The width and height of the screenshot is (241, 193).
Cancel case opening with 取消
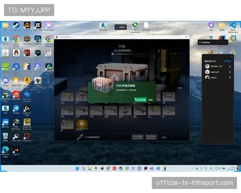point(151,100)
